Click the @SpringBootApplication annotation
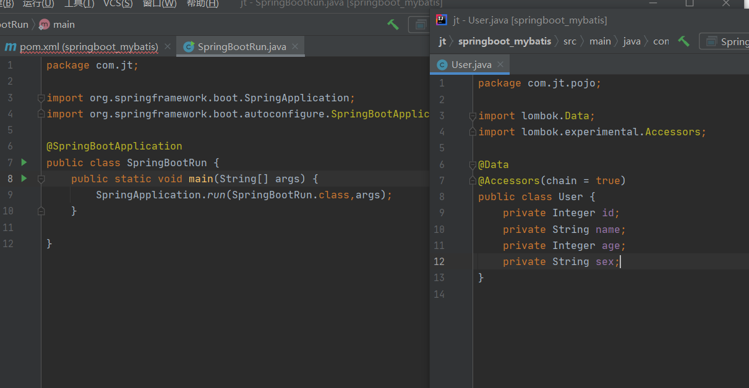This screenshot has height=388, width=749. tap(114, 146)
